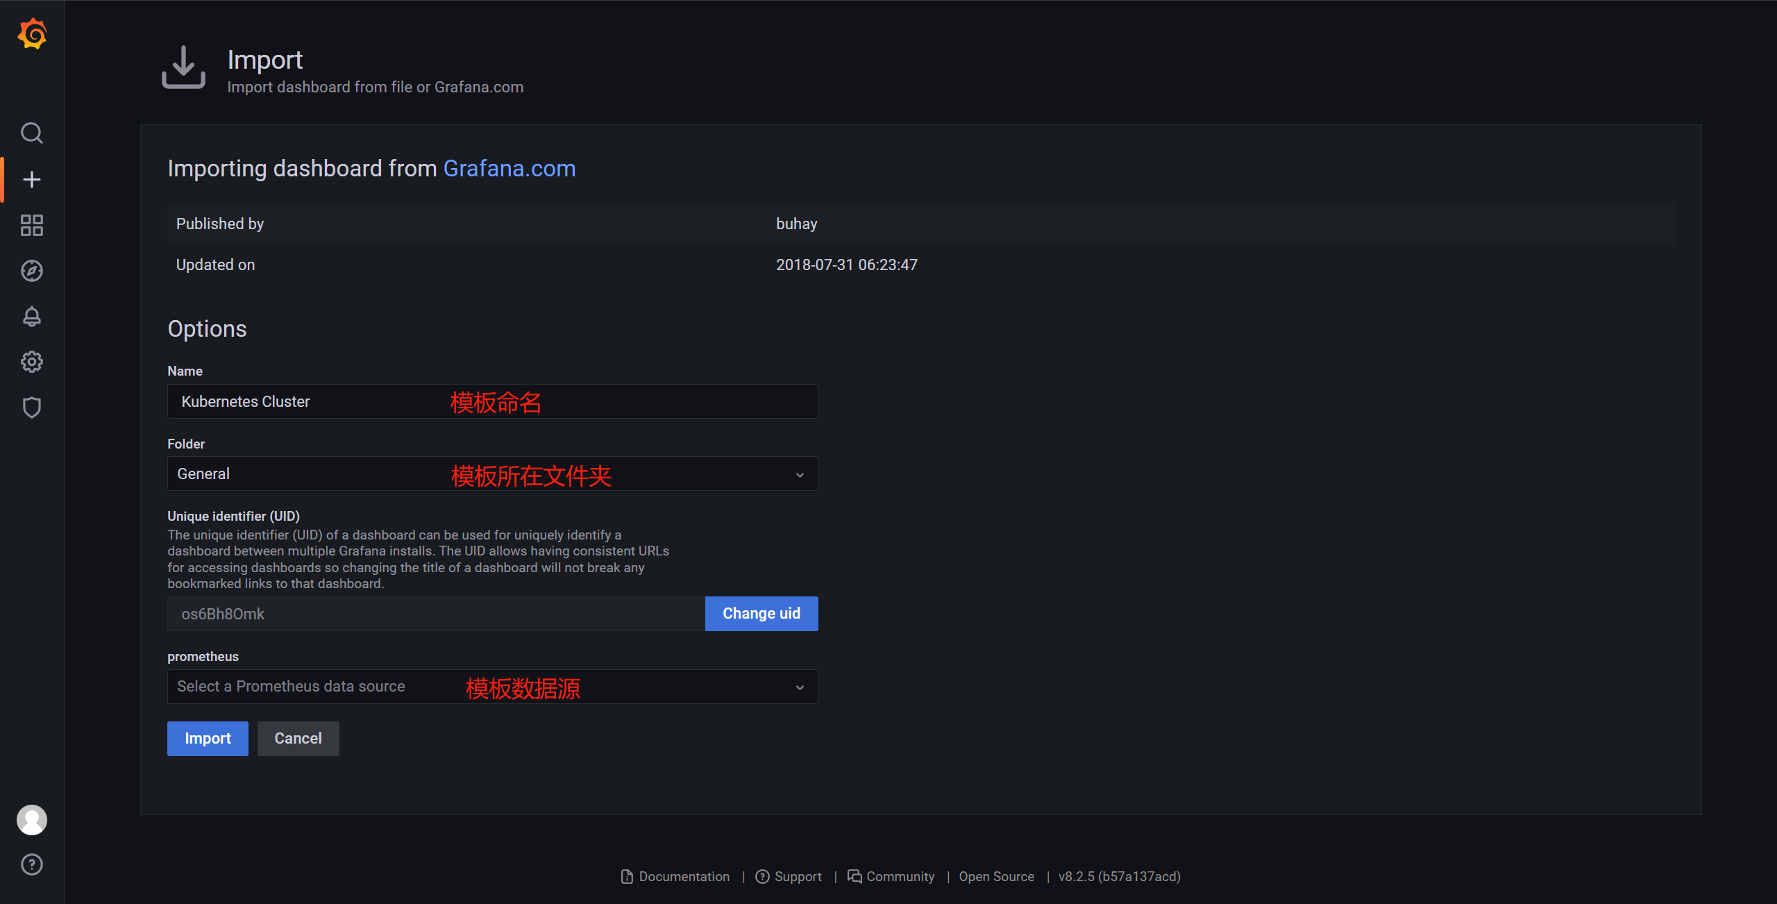Open the Help question mark icon
This screenshot has width=1777, height=904.
click(32, 864)
